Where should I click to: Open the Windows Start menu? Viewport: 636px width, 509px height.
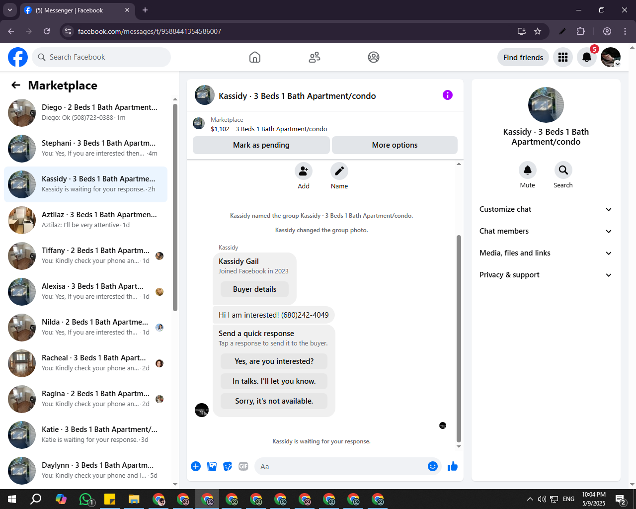[x=12, y=499]
